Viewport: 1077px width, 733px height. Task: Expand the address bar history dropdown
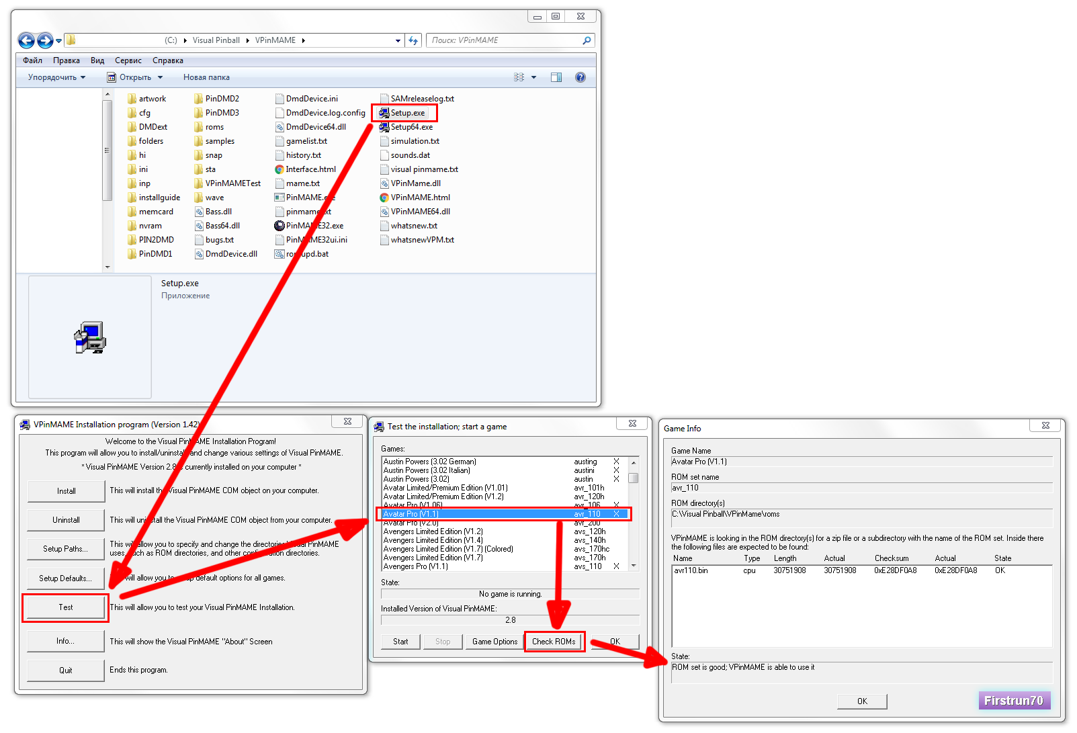pyautogui.click(x=398, y=40)
